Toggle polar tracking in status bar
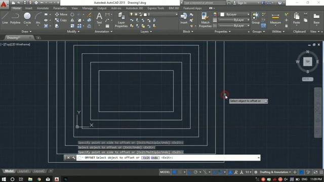Viewport: 324px width, 182px height. coord(195,172)
